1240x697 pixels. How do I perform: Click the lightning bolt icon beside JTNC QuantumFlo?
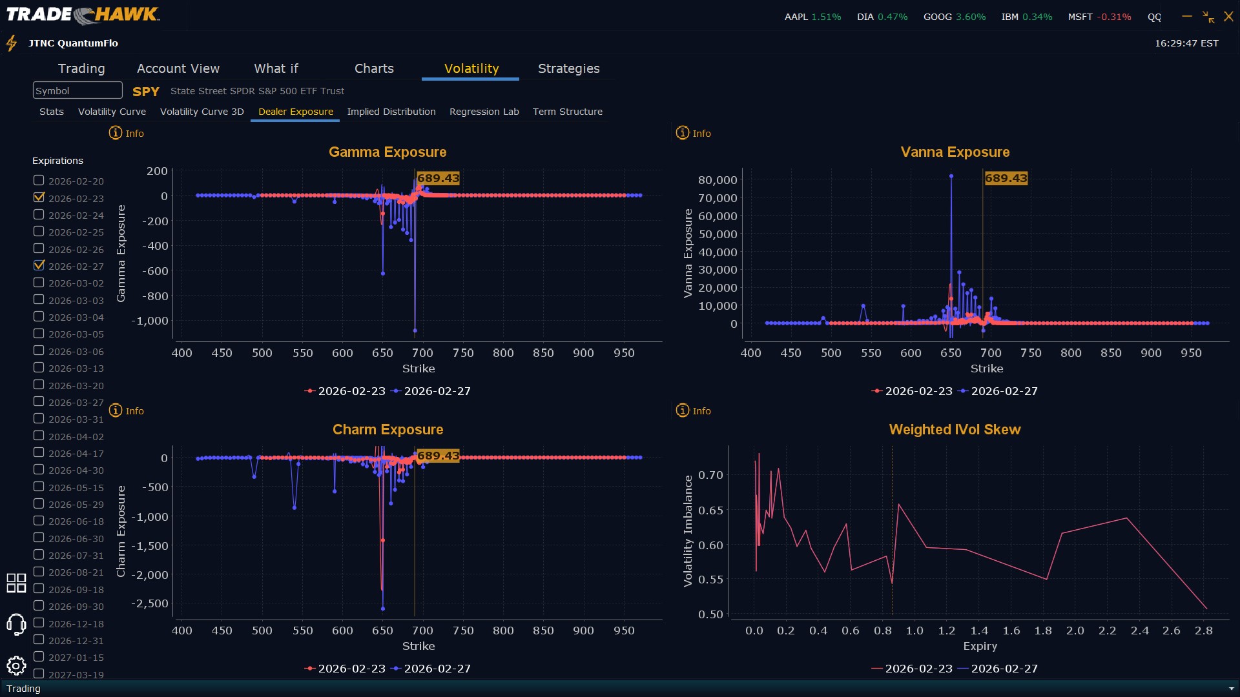(x=12, y=43)
